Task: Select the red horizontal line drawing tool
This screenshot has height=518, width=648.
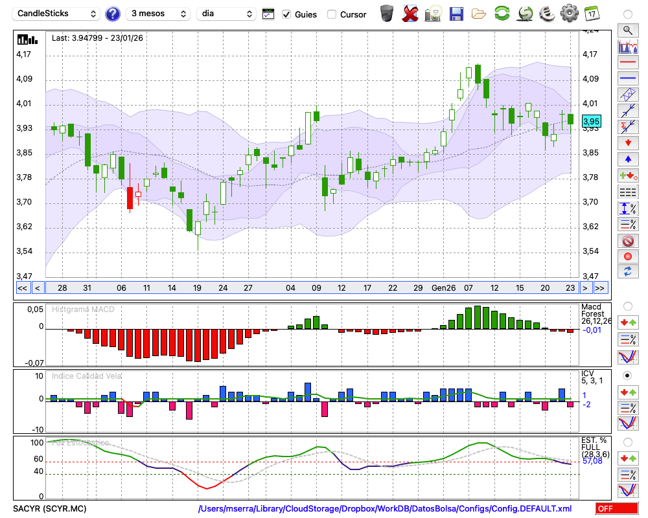Action: [627, 62]
